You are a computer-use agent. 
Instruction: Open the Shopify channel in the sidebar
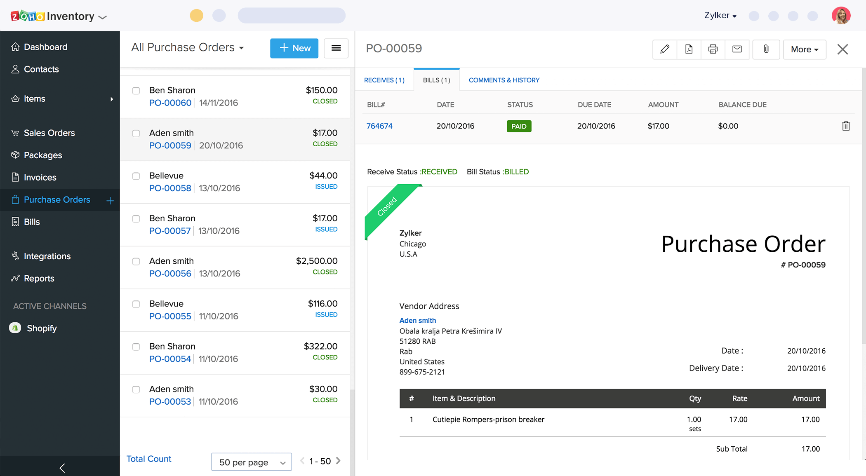[42, 328]
